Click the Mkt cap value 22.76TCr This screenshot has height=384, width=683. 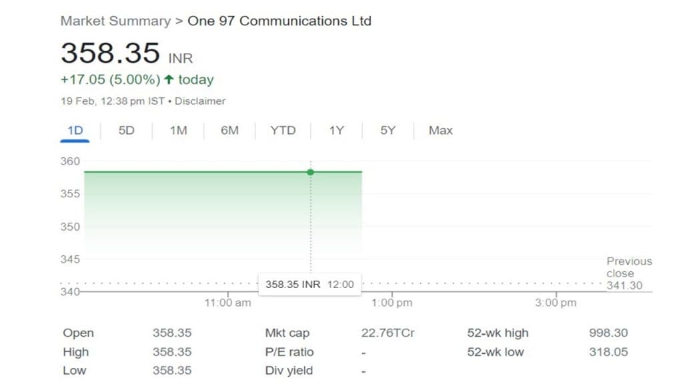tap(388, 333)
